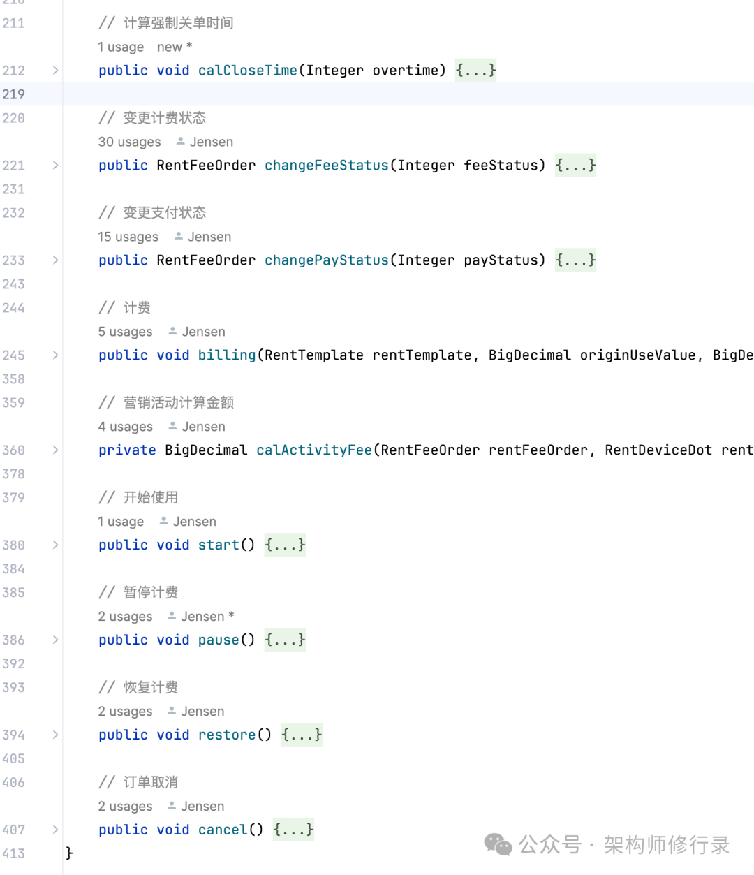Click the billing method name
Image resolution: width=754 pixels, height=875 pixels.
tap(227, 355)
